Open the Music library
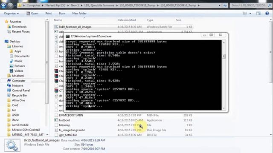273x153 pixels. click(x=18, y=61)
